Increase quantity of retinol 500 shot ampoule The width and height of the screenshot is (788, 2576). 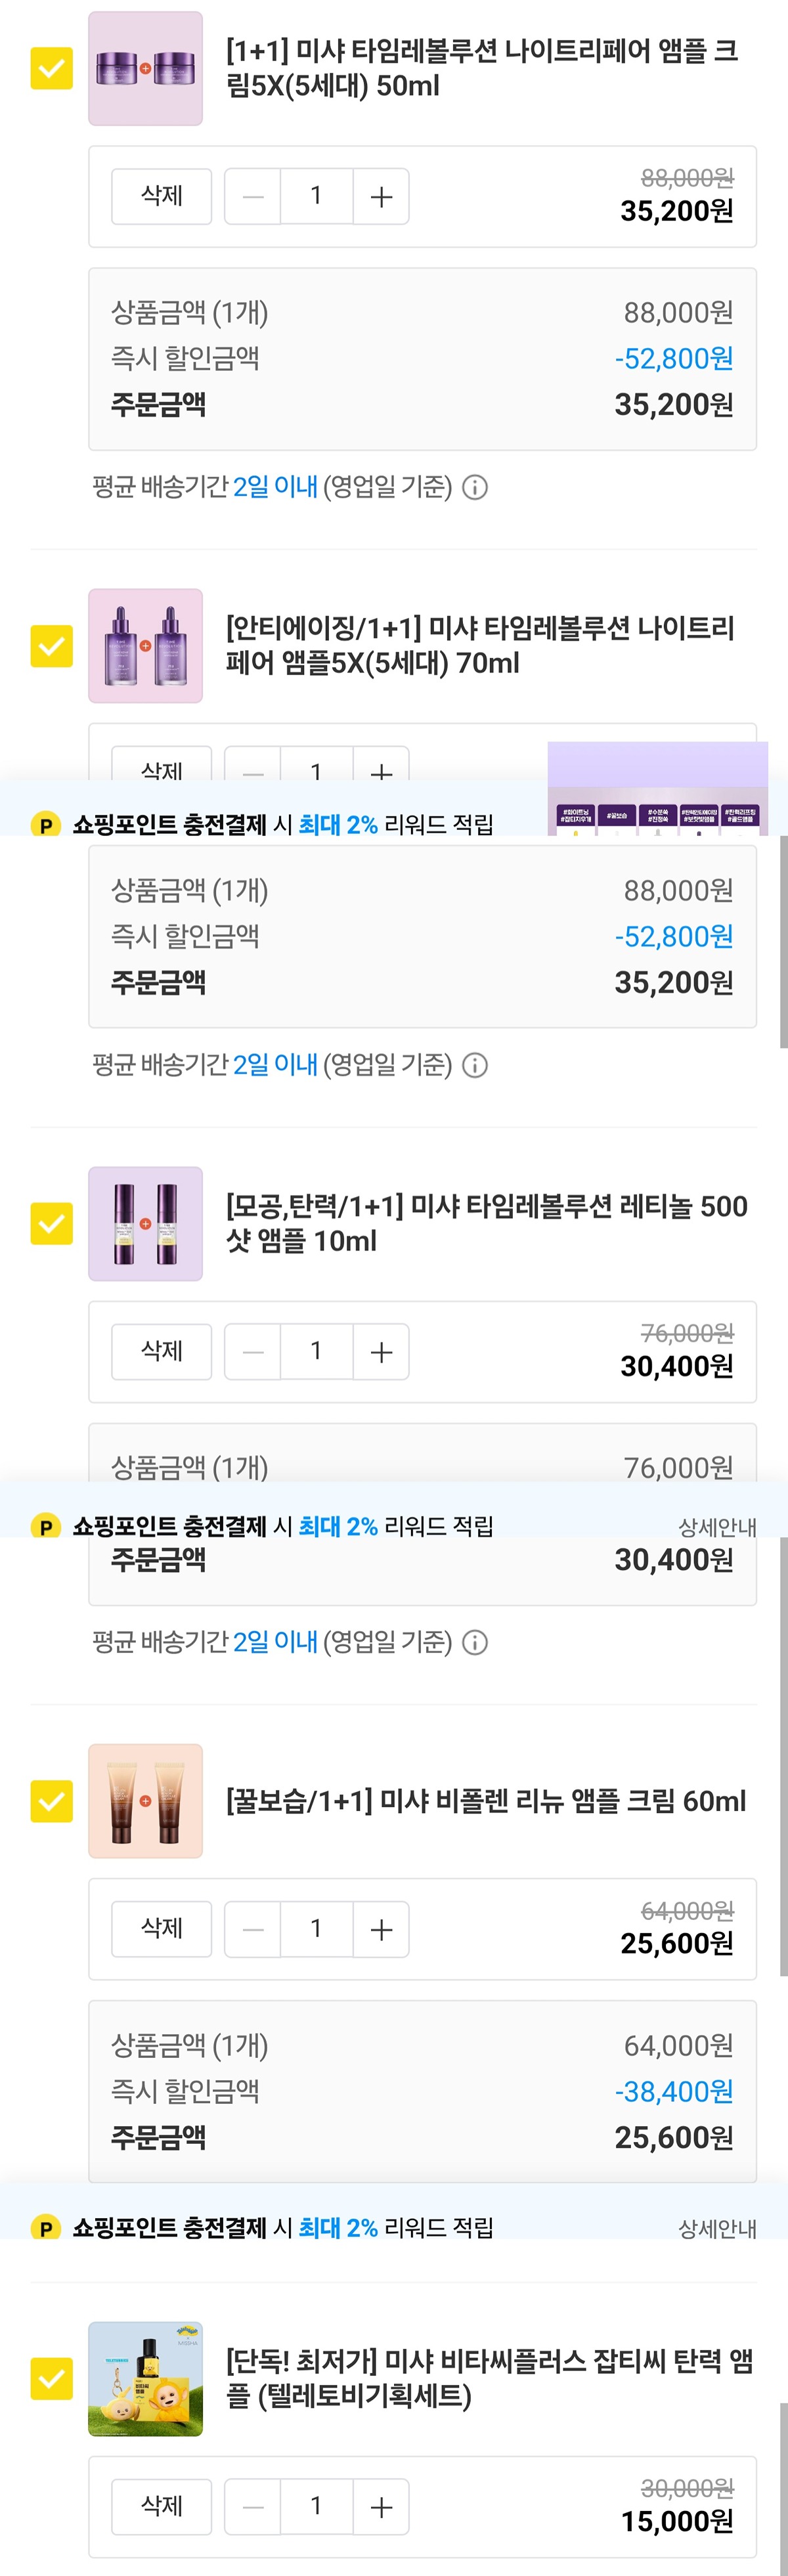(x=381, y=1352)
